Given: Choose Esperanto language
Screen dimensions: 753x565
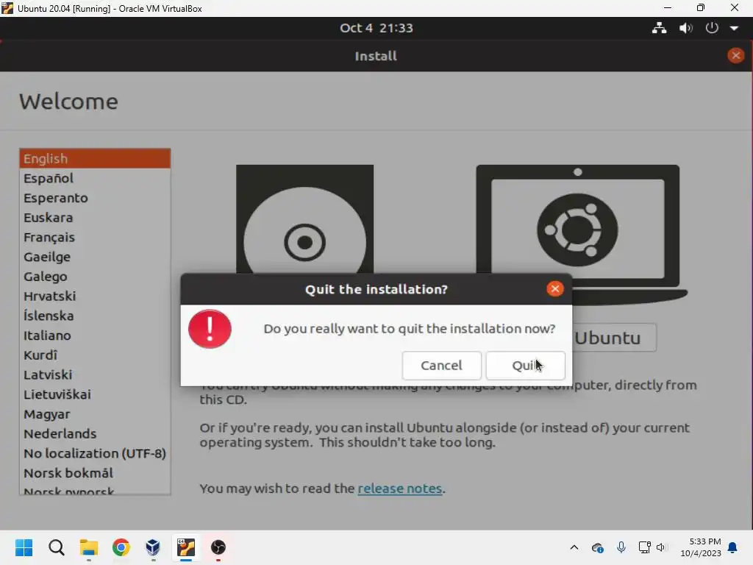Looking at the screenshot, I should (95, 198).
